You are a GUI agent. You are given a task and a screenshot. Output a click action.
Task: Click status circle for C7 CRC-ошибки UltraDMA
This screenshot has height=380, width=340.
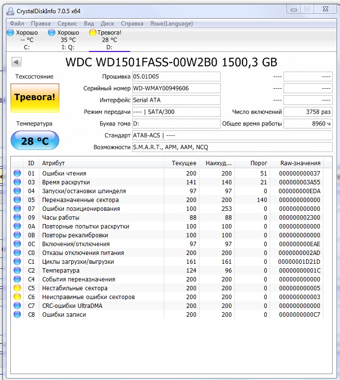coord(17,305)
